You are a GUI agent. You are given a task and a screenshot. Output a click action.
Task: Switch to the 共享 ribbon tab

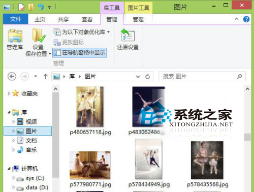point(63,19)
